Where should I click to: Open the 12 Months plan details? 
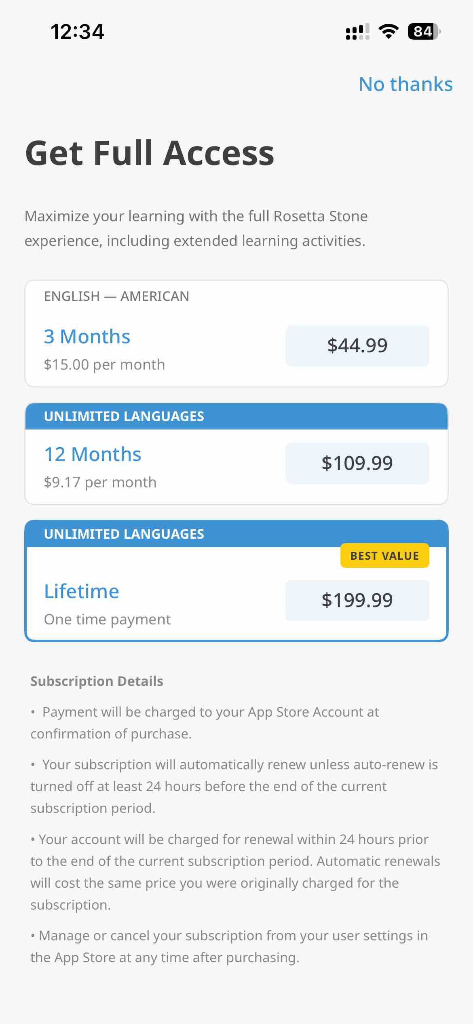(92, 454)
